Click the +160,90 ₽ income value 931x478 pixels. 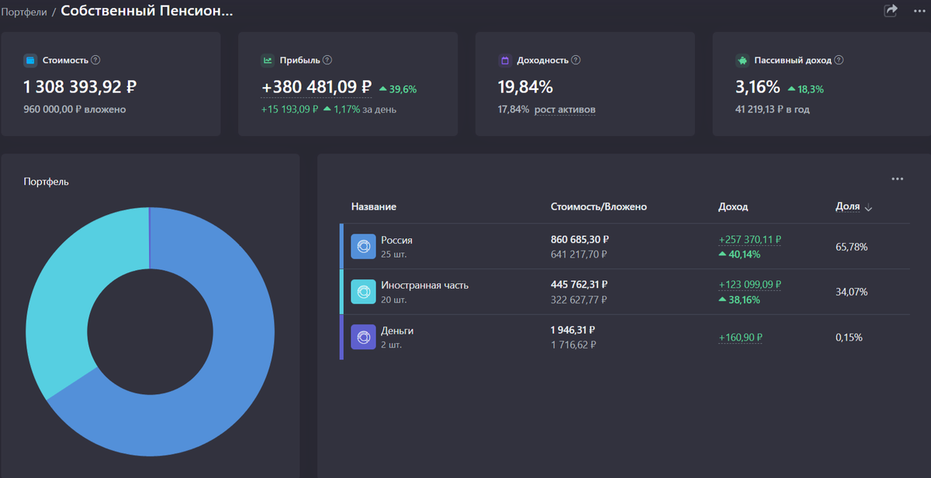pos(741,338)
